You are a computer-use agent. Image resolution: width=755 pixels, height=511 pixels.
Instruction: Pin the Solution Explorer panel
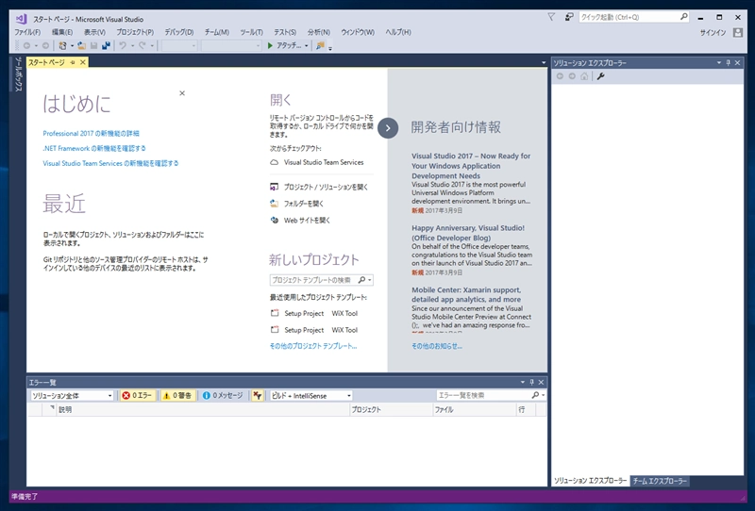(x=728, y=62)
